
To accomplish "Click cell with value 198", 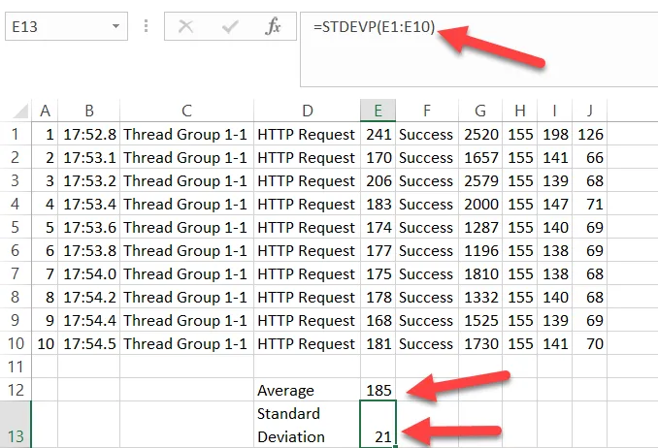I will [554, 134].
